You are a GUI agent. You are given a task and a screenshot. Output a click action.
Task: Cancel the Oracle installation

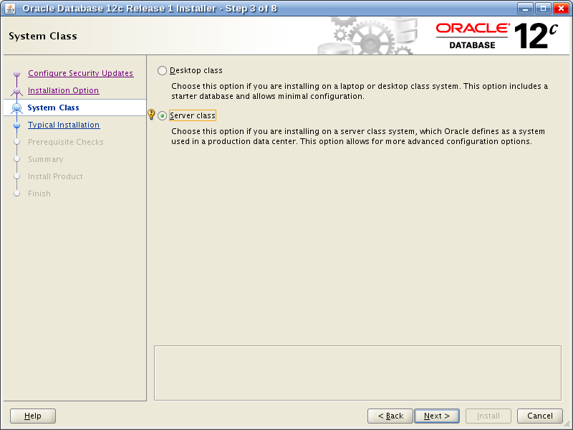tap(540, 416)
